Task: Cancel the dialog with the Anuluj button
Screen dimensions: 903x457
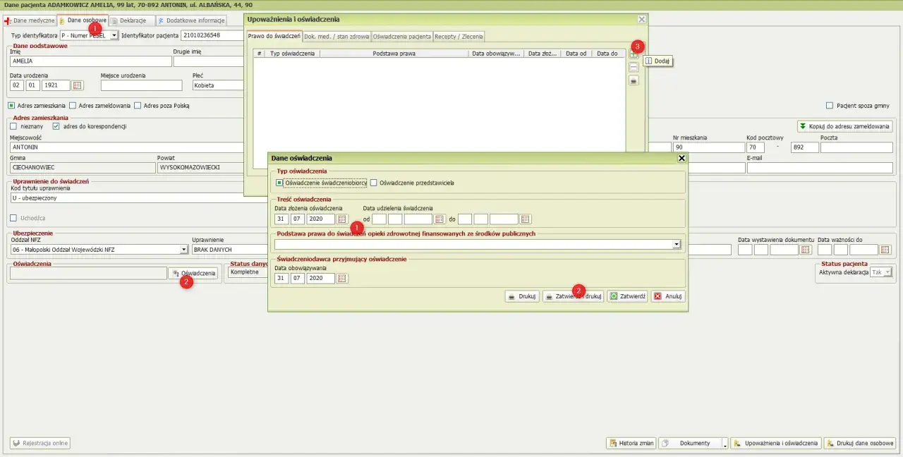Action: [x=667, y=296]
